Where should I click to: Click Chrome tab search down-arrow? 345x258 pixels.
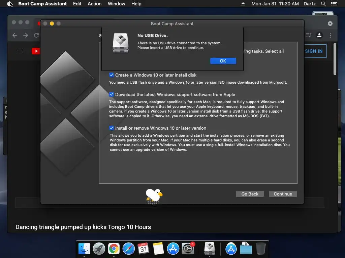[x=330, y=24]
